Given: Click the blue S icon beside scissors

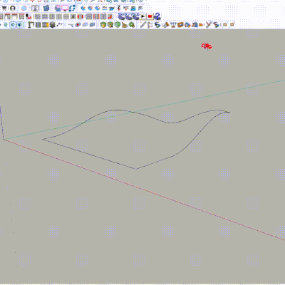Looking at the screenshot, I should pyautogui.click(x=216, y=24).
